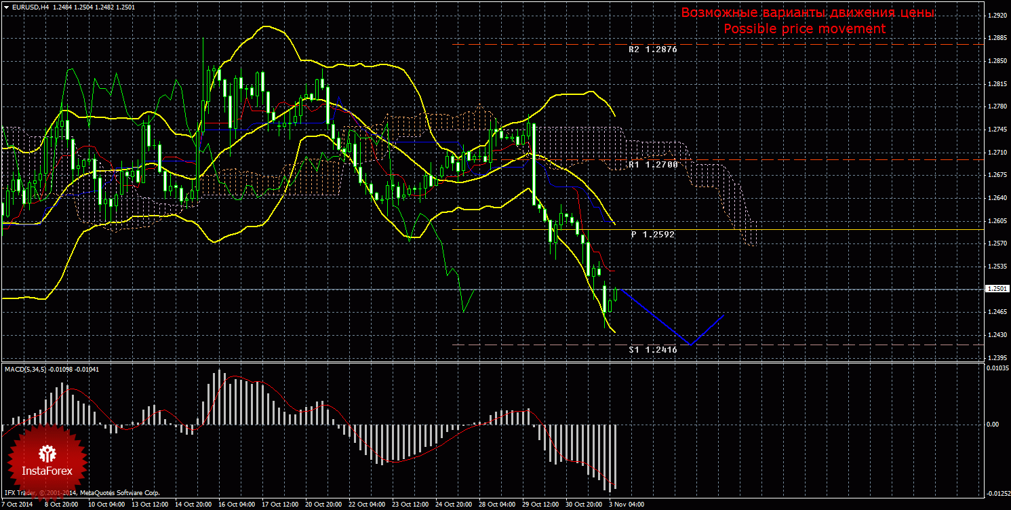The width and height of the screenshot is (1011, 510).
Task: Click the MACD(5,34,5) indicator label
Action: (26, 369)
